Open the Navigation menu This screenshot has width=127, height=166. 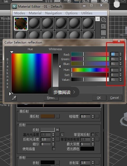click(53, 13)
